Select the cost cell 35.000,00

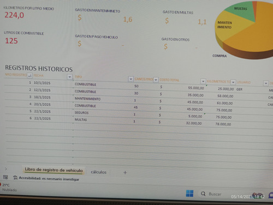pyautogui.click(x=195, y=95)
